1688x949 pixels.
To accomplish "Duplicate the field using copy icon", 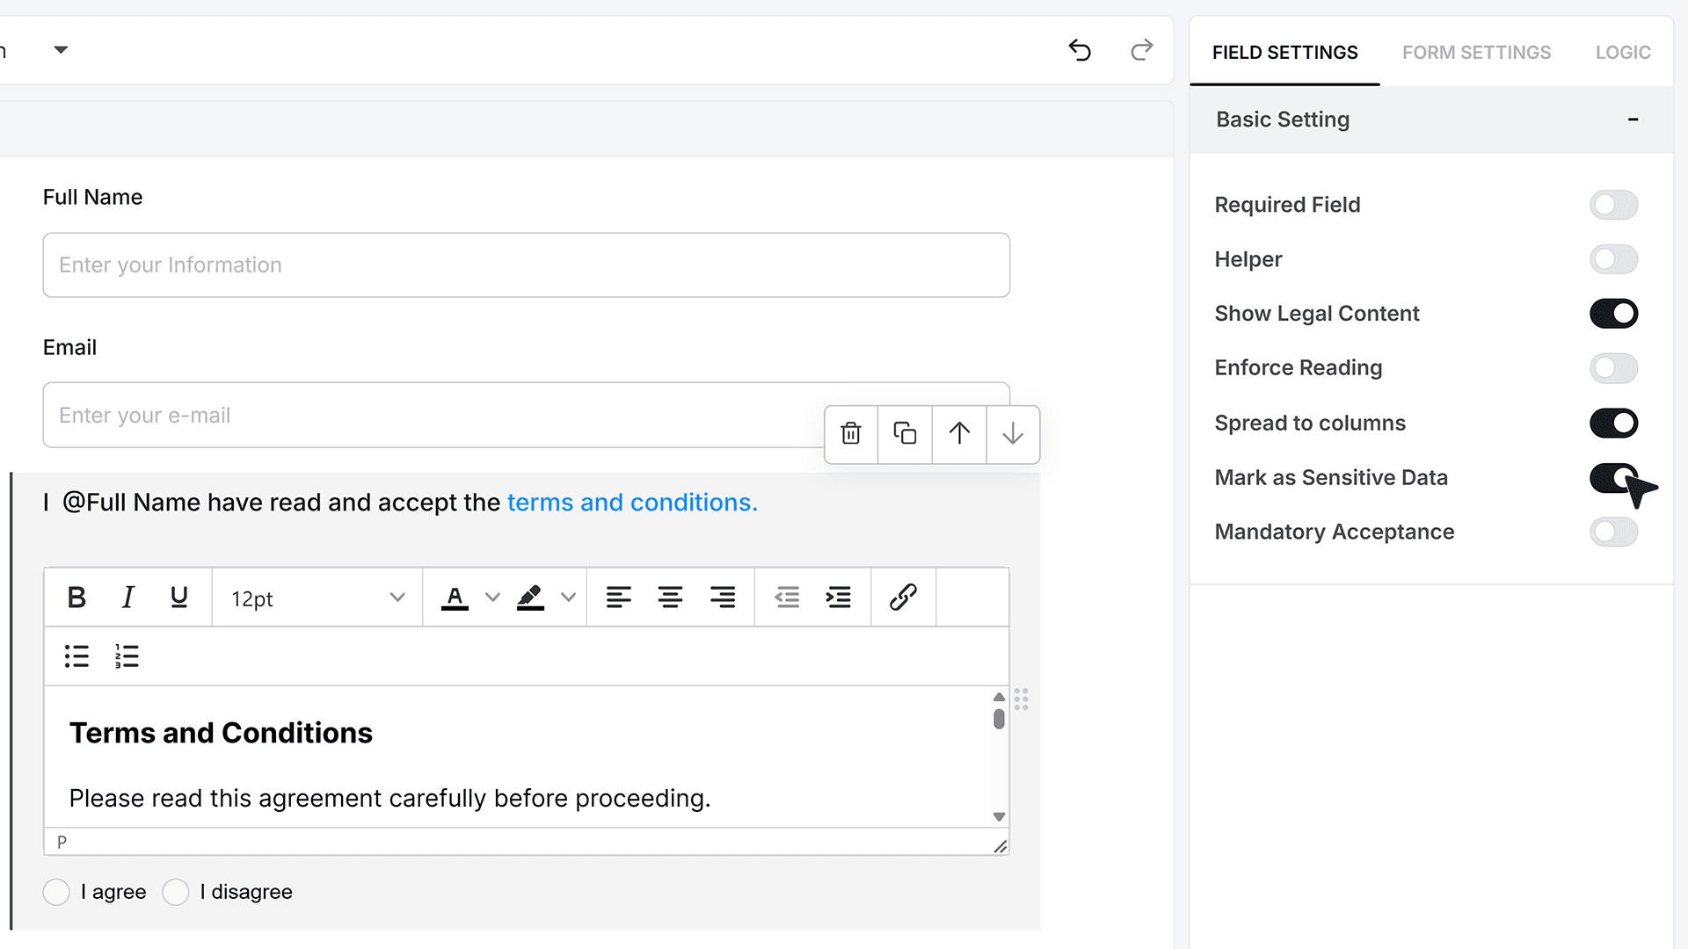I will [905, 433].
